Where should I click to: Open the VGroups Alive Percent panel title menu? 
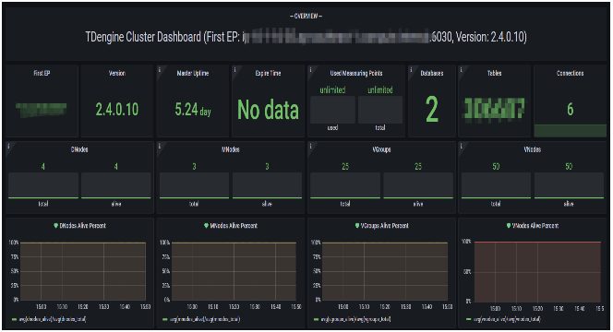click(x=384, y=226)
